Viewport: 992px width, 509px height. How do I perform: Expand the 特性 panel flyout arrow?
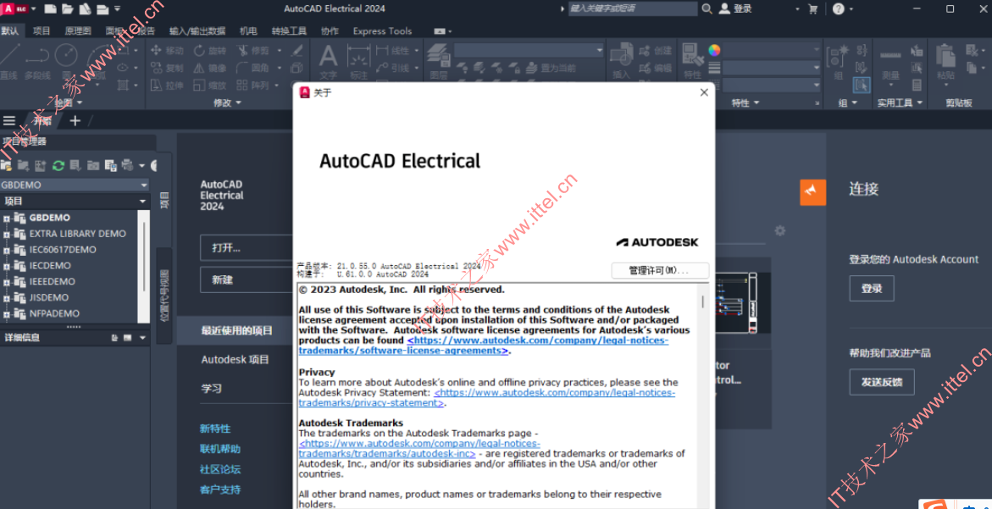[756, 102]
